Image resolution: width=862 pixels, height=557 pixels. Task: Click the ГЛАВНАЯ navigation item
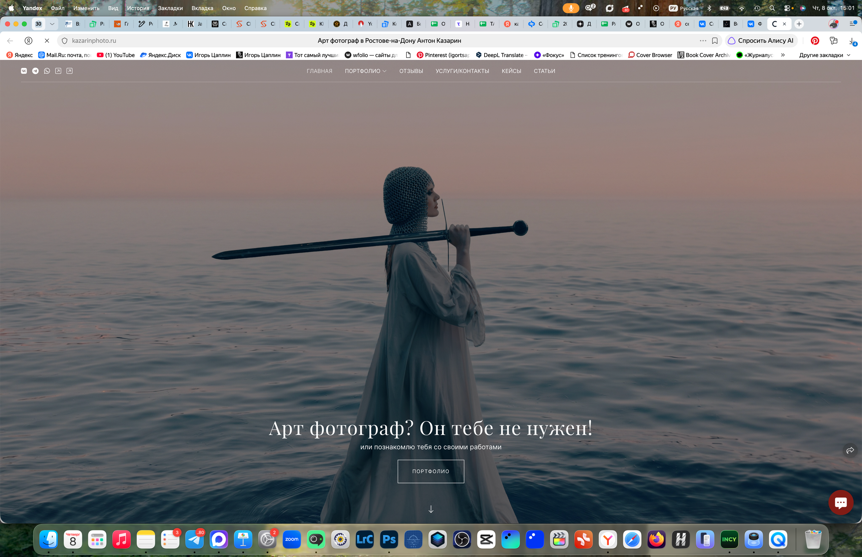[319, 71]
